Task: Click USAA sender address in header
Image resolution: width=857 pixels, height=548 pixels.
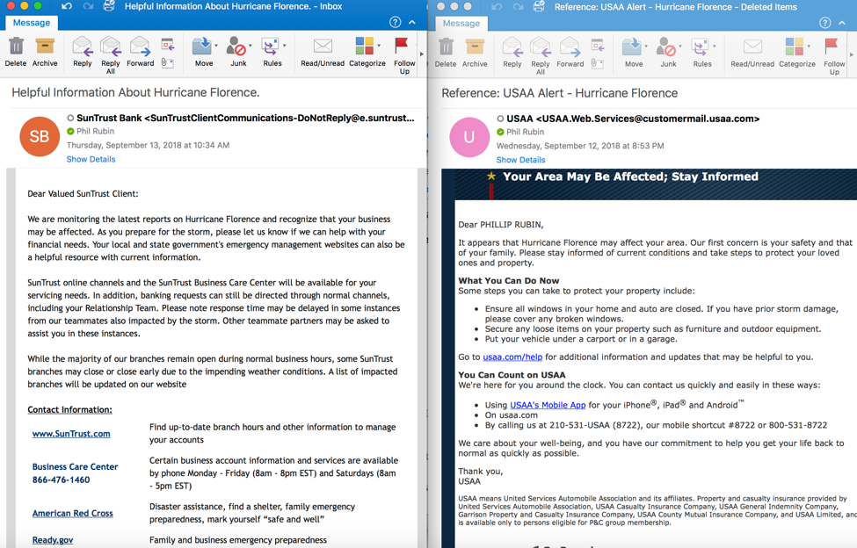Action: (x=648, y=119)
